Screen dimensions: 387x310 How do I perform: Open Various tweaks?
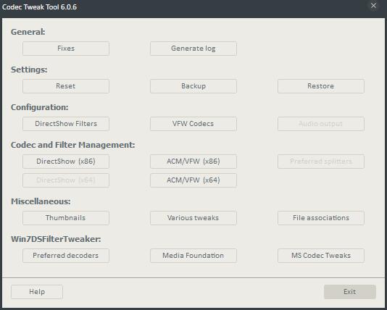(x=193, y=218)
